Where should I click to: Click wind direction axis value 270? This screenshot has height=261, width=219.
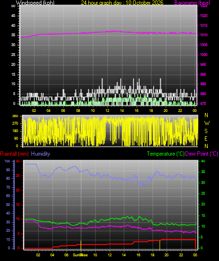[x=15, y=124]
